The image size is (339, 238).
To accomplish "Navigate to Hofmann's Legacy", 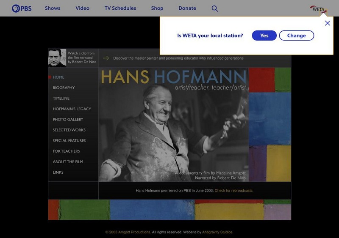I will click(72, 109).
